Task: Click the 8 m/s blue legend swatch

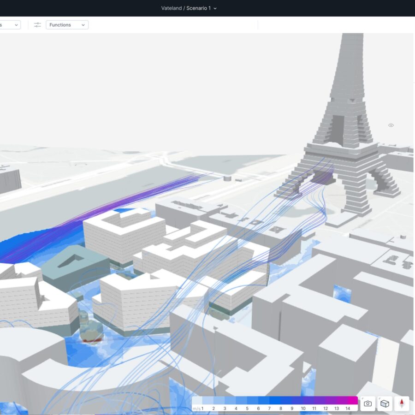Action: coord(281,400)
